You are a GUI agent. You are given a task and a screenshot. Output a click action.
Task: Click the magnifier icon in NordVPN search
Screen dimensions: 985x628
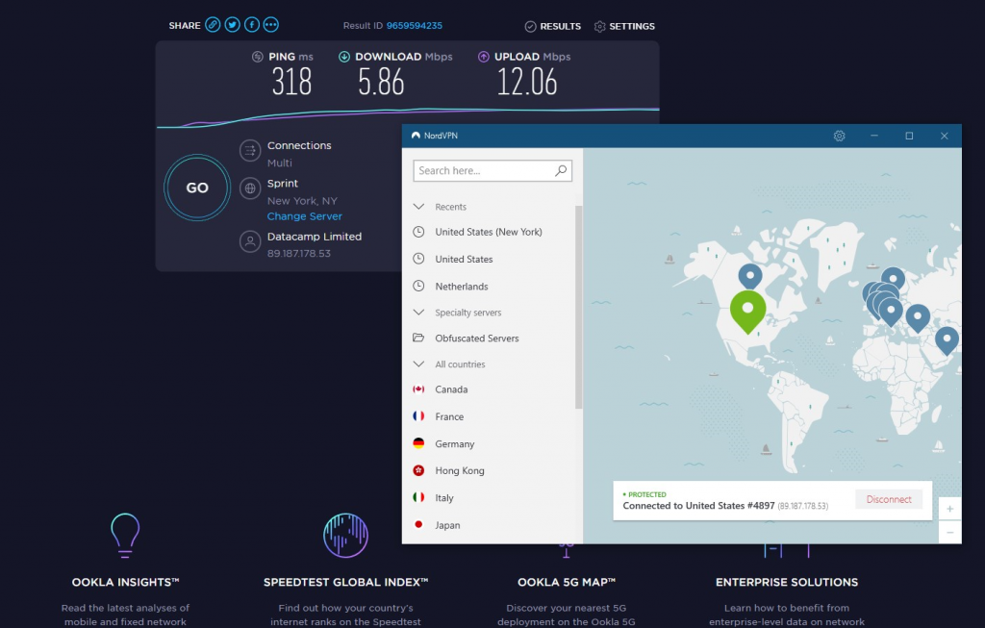561,170
